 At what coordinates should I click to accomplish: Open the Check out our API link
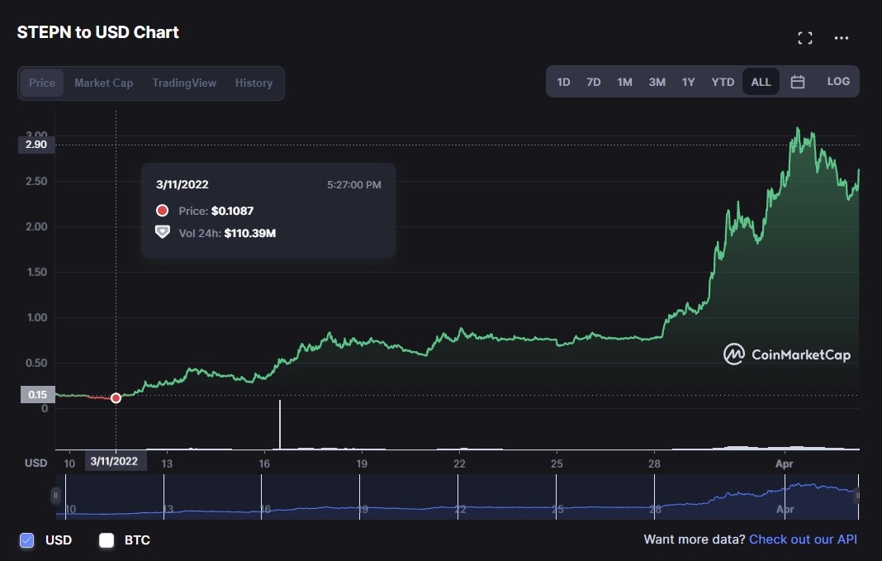click(x=803, y=540)
